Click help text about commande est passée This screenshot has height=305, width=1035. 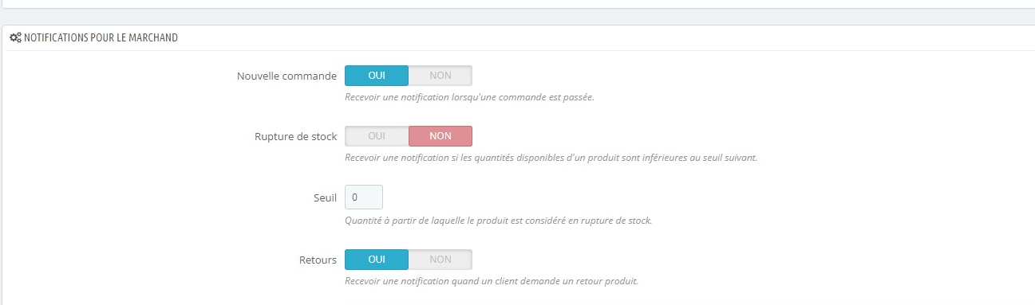tap(469, 98)
